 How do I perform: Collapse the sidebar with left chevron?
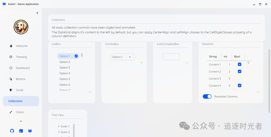pos(37,13)
